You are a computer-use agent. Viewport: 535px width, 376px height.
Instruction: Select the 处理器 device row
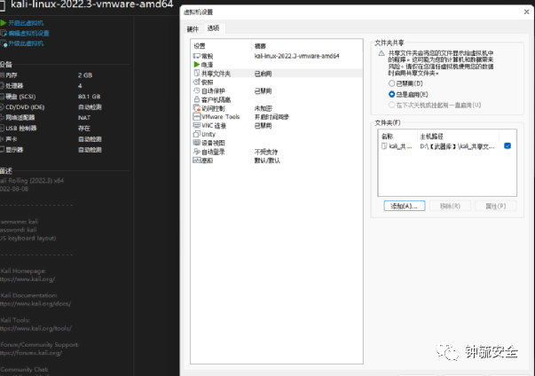(x=51, y=85)
